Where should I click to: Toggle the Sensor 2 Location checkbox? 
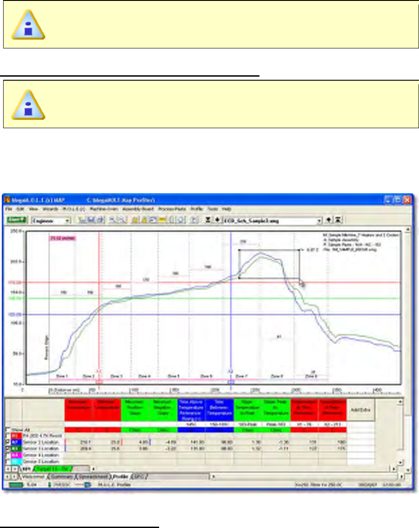pyautogui.click(x=8, y=442)
